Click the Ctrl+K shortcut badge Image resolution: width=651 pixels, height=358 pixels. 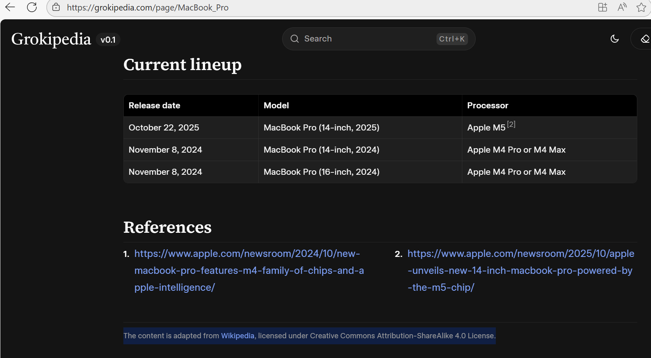pyautogui.click(x=452, y=39)
